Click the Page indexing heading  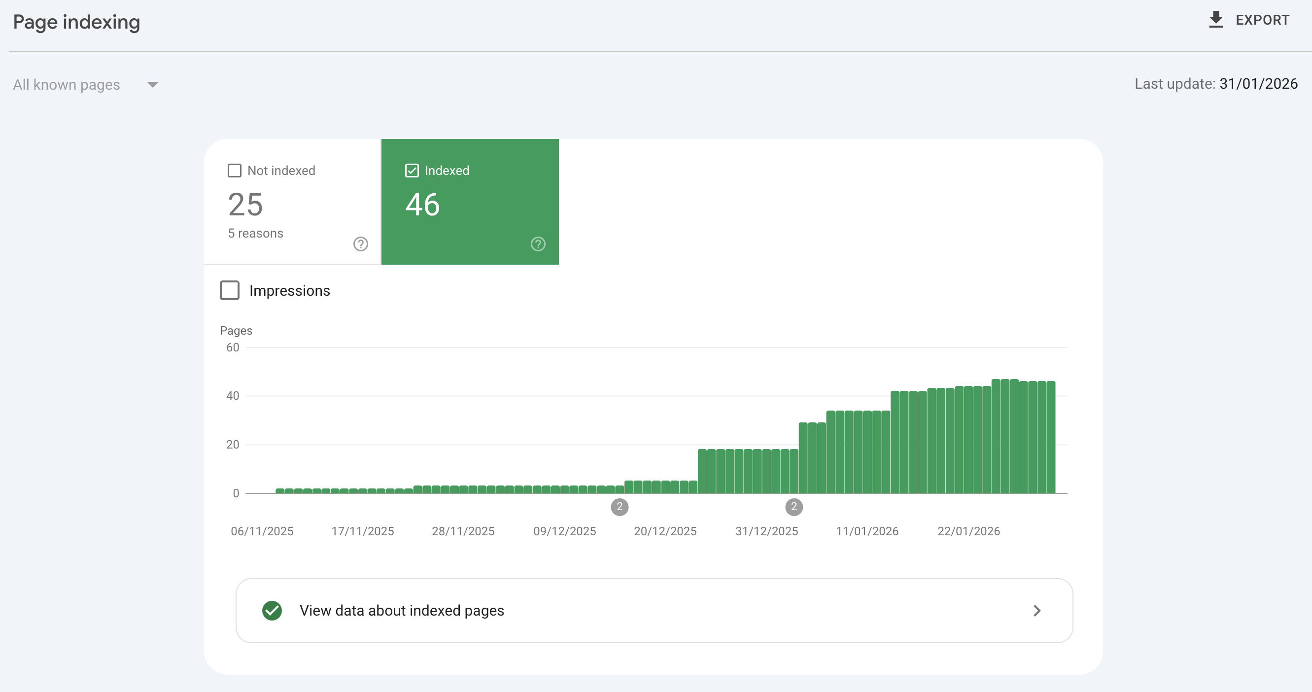(x=76, y=22)
